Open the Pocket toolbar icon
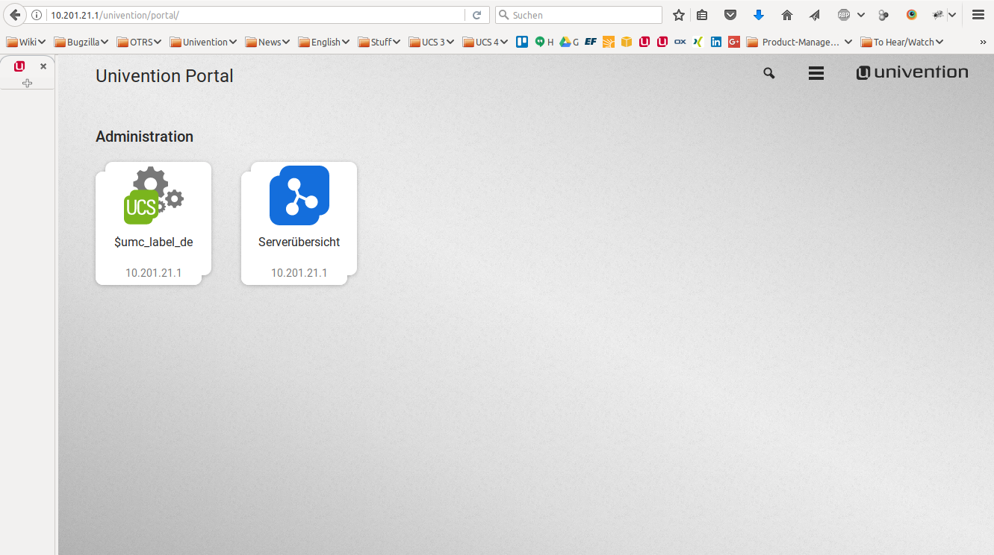 pyautogui.click(x=730, y=15)
